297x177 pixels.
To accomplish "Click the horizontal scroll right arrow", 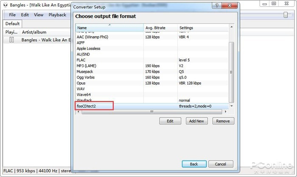I will tap(225, 112).
